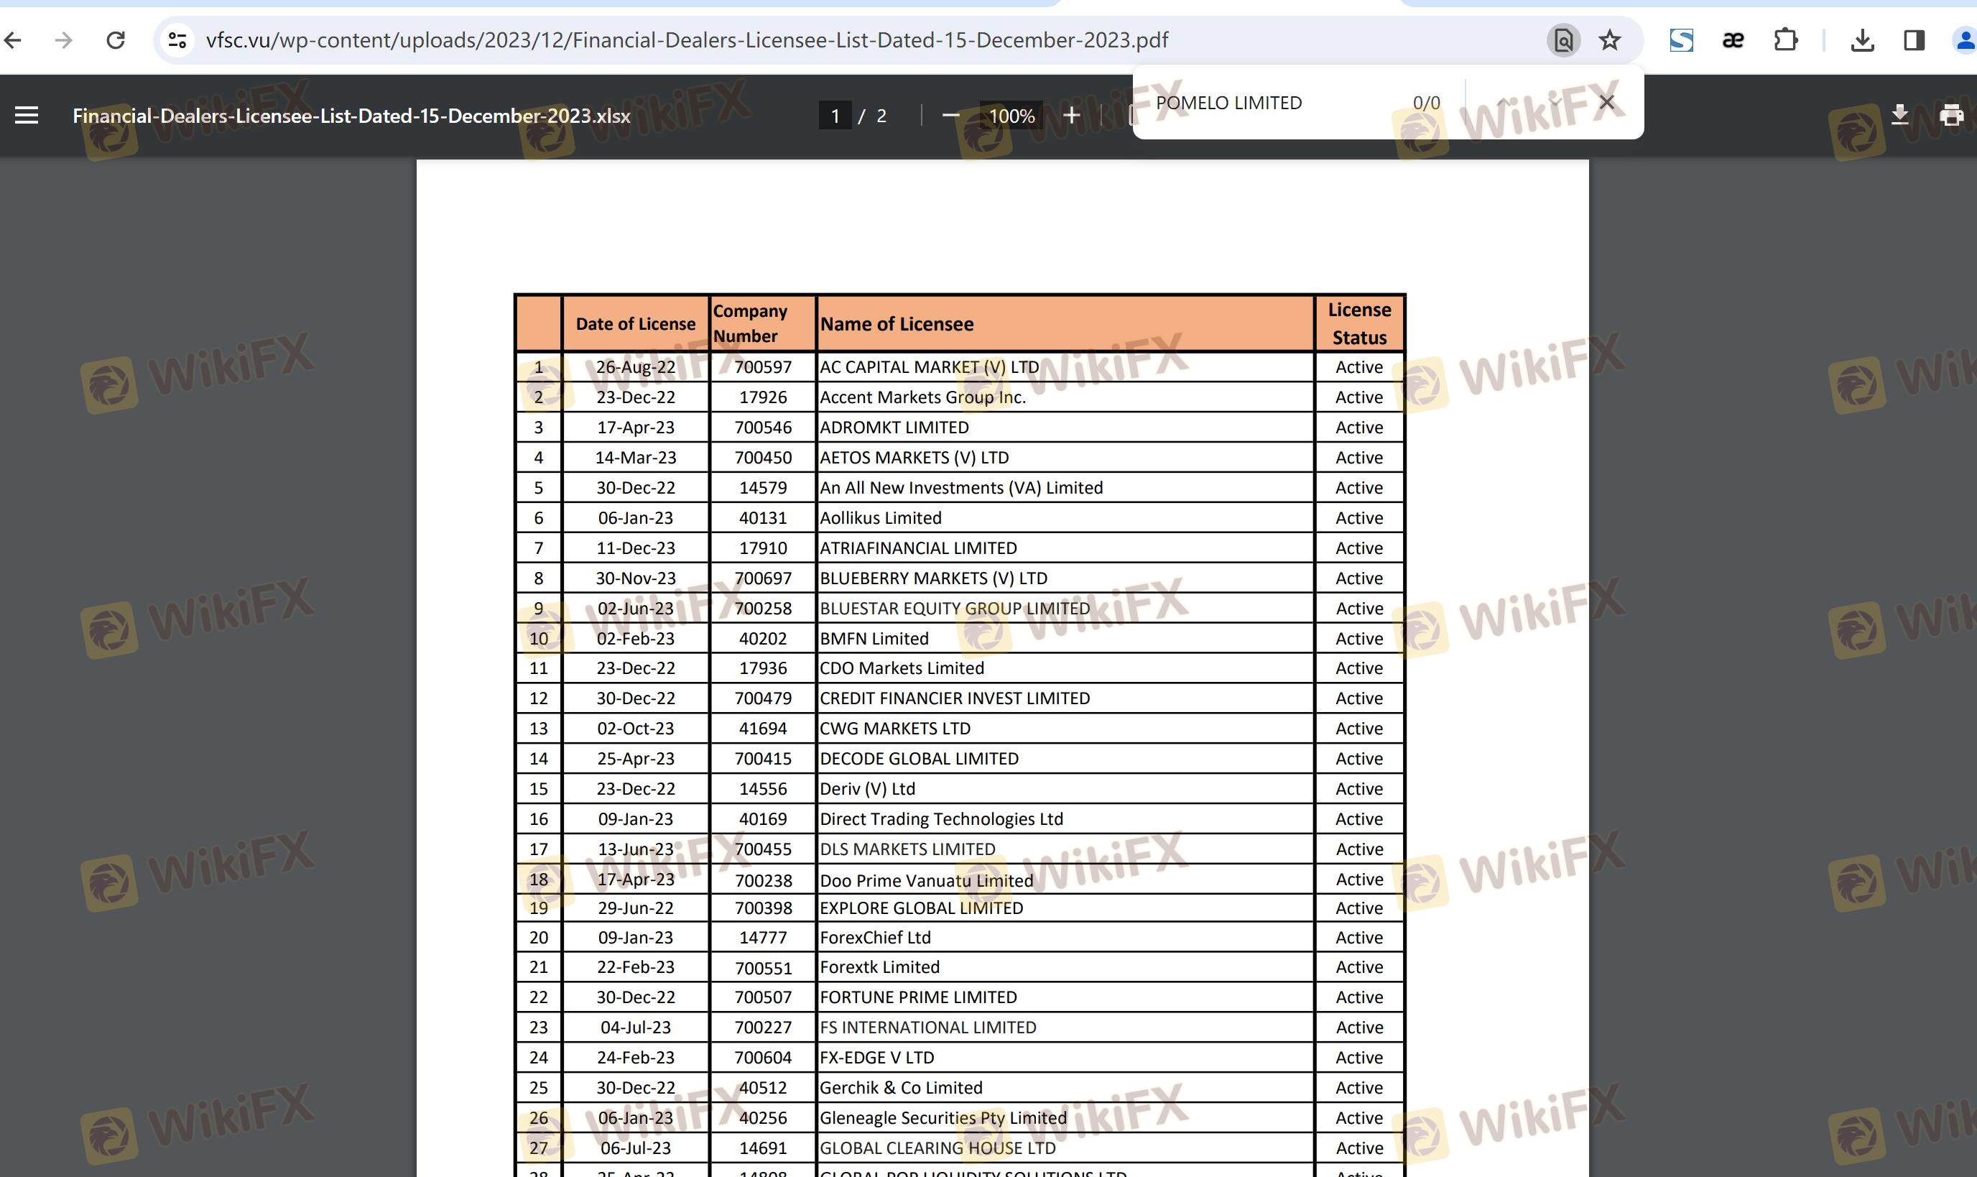Print the PDF document
The width and height of the screenshot is (1977, 1177).
(1951, 116)
